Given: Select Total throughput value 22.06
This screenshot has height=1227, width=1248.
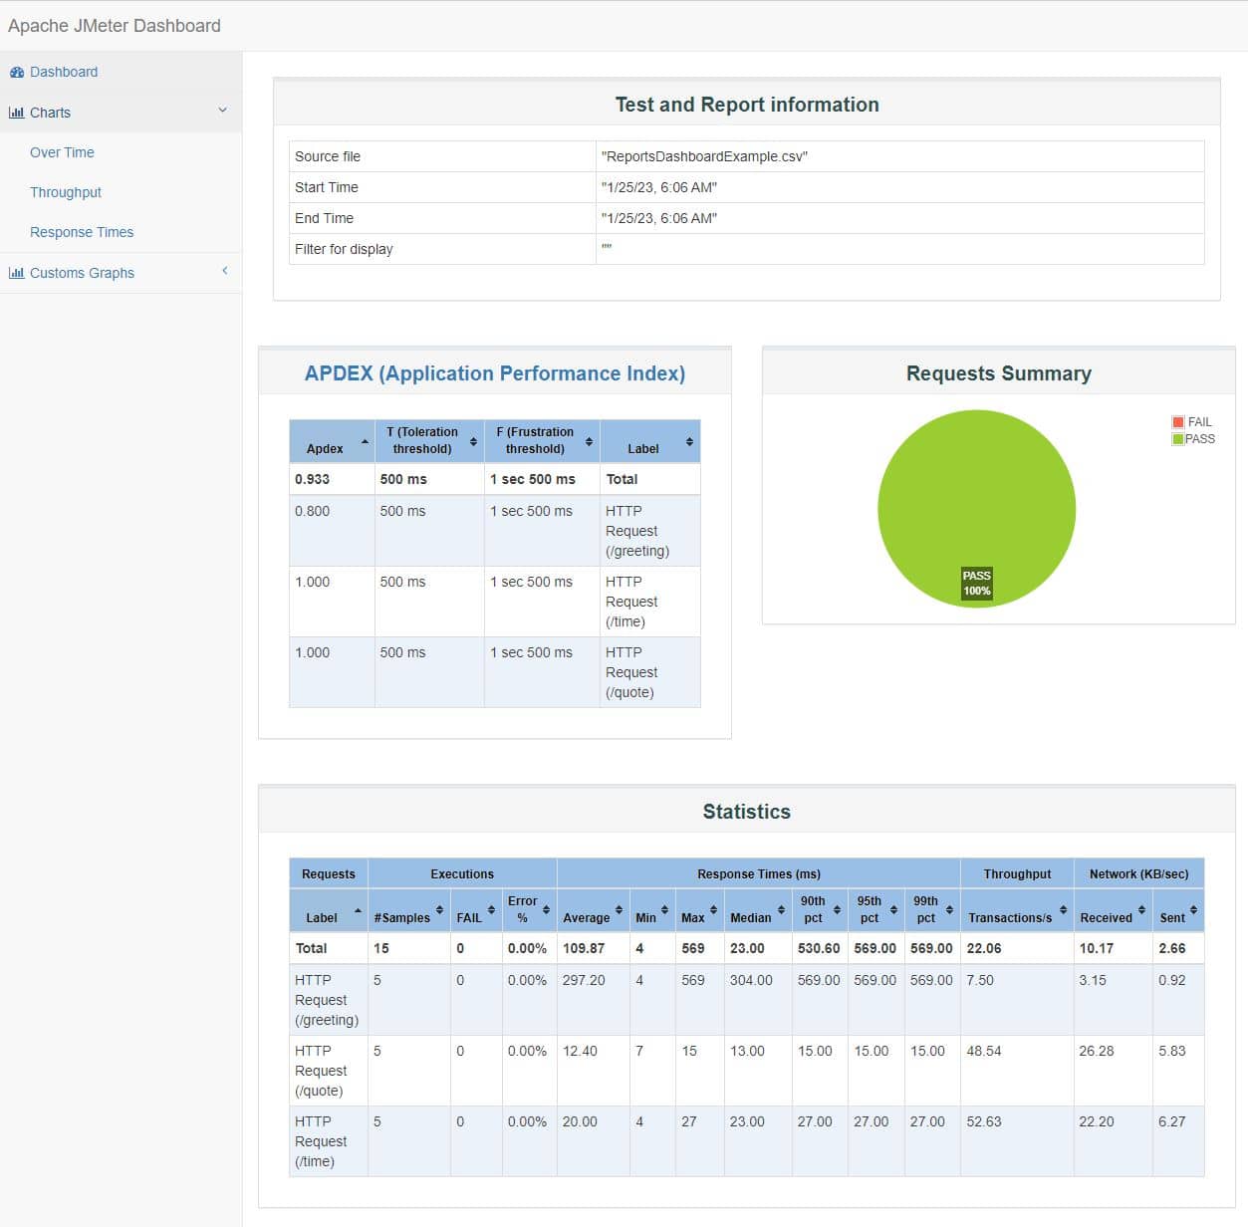Looking at the screenshot, I should pyautogui.click(x=984, y=948).
